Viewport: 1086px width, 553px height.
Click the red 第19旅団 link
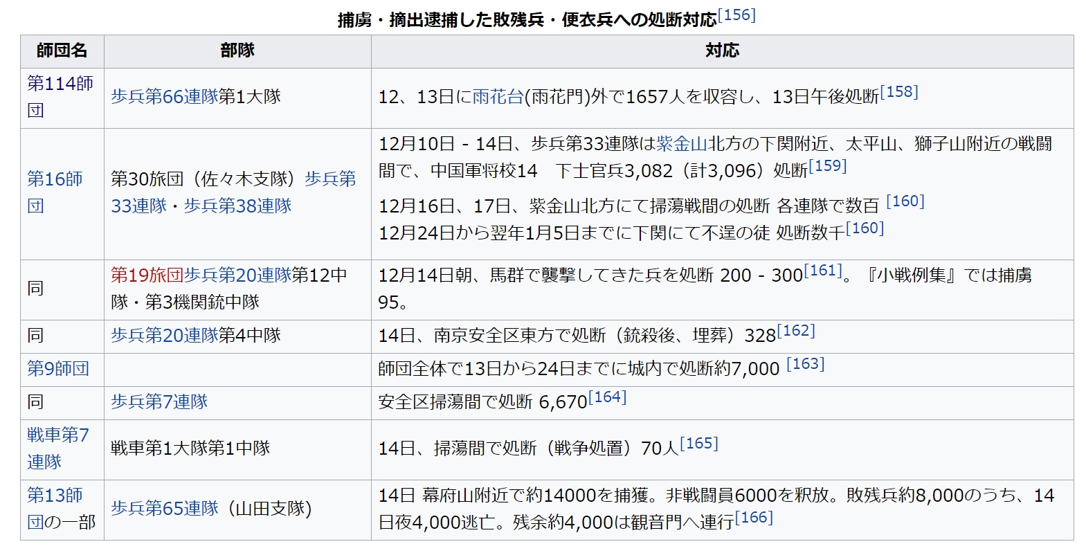click(147, 275)
